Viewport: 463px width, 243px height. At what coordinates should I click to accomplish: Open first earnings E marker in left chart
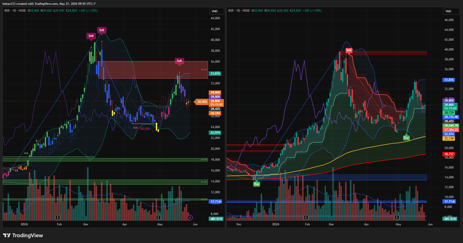click(x=58, y=217)
